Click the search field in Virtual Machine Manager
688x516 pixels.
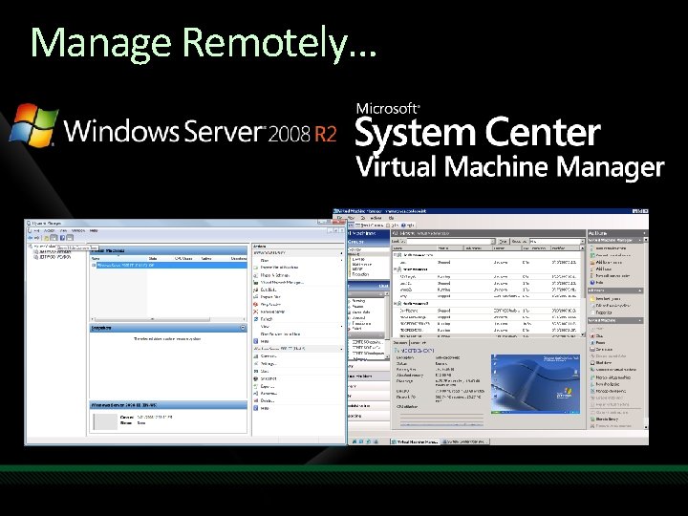(449, 242)
